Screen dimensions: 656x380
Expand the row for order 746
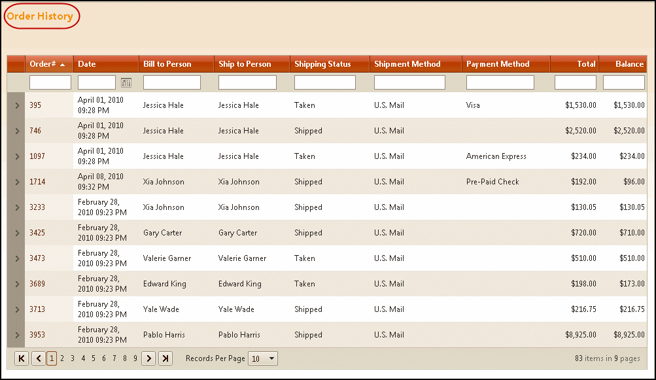coord(17,131)
